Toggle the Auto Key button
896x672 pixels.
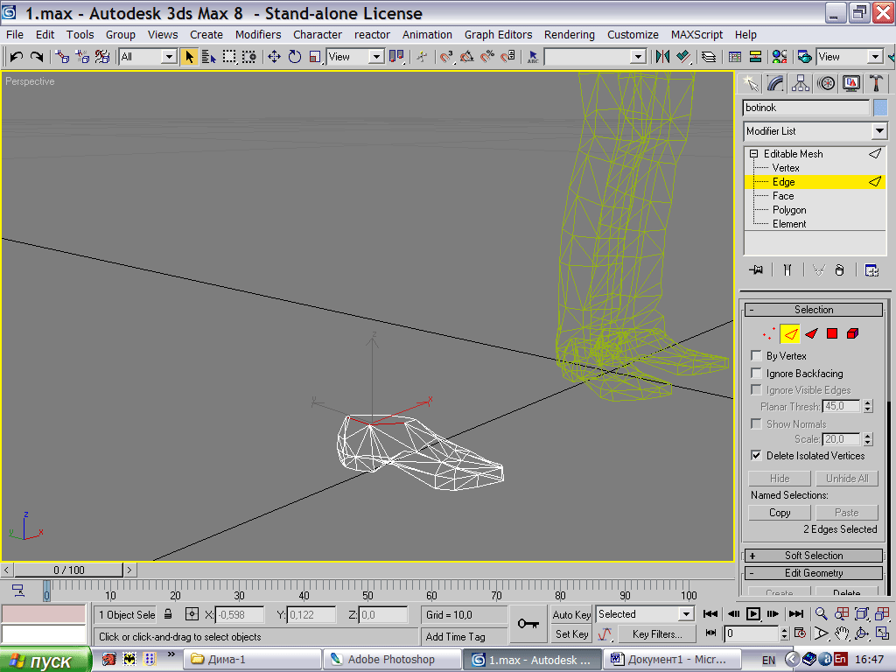click(571, 615)
